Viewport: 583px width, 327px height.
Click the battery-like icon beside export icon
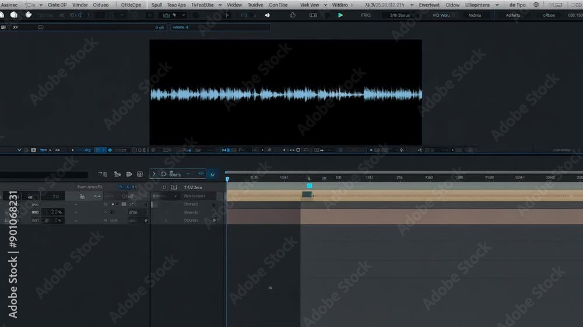click(313, 15)
